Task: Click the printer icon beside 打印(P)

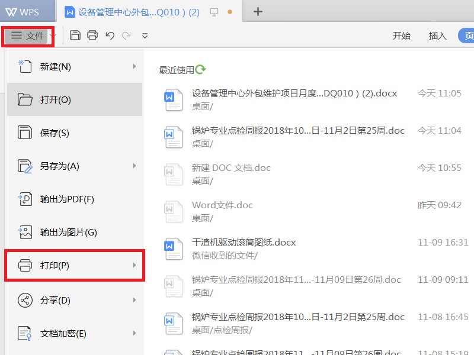Action: pyautogui.click(x=25, y=265)
